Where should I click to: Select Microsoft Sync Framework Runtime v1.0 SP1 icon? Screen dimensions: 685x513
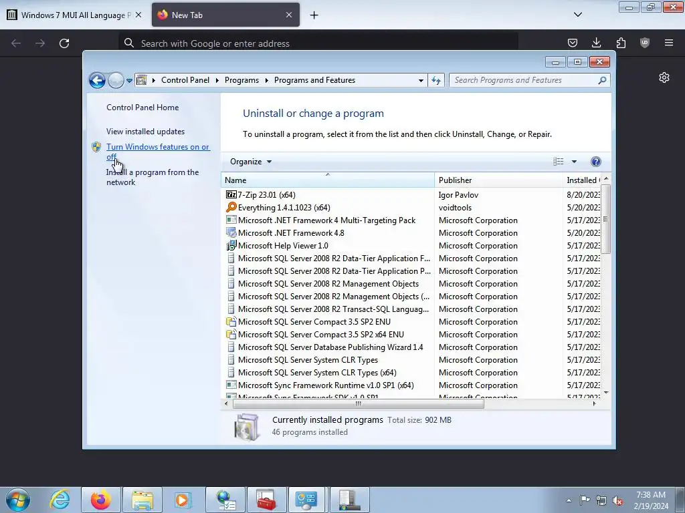pyautogui.click(x=231, y=385)
